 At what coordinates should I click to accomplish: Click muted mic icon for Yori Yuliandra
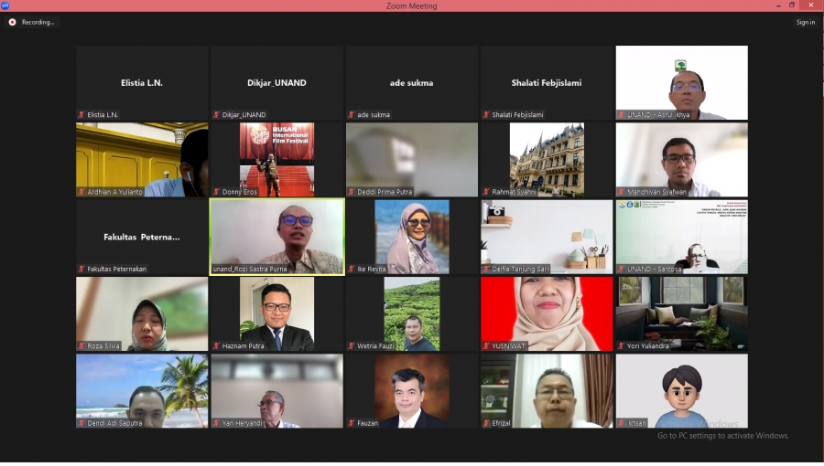point(621,346)
